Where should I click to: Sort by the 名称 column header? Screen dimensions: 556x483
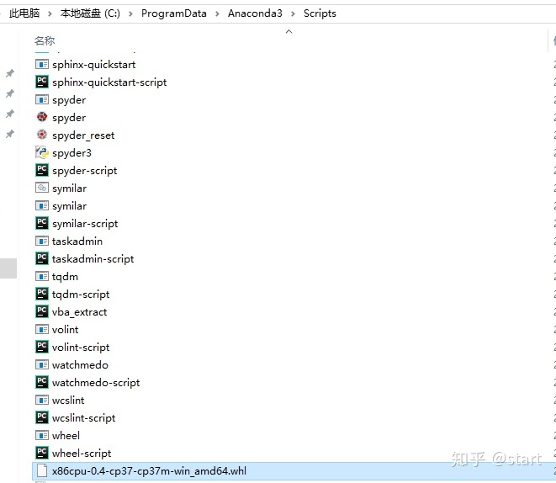[45, 40]
